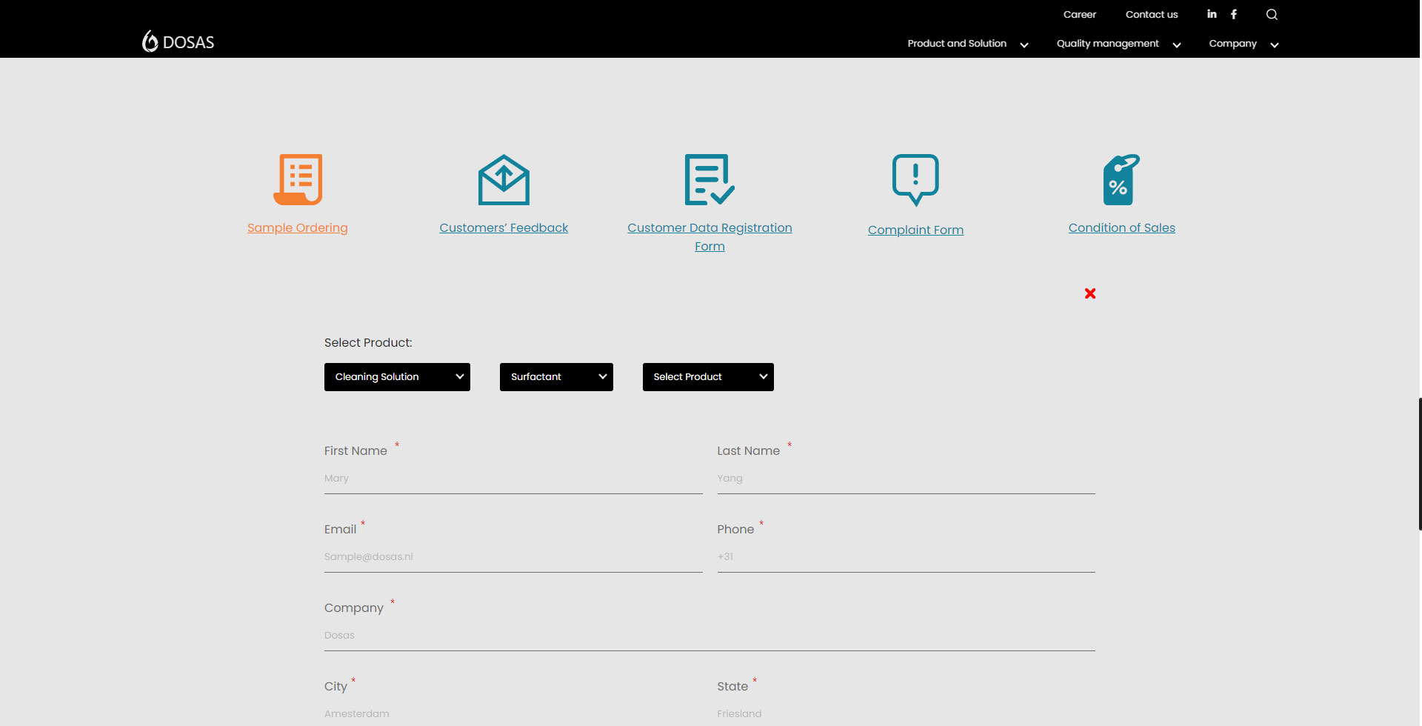This screenshot has width=1422, height=726.
Task: Click the Customers' Feedback envelope icon
Action: tap(504, 179)
